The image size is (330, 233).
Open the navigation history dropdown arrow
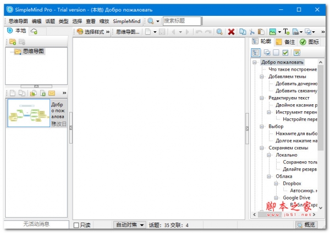pos(180,32)
